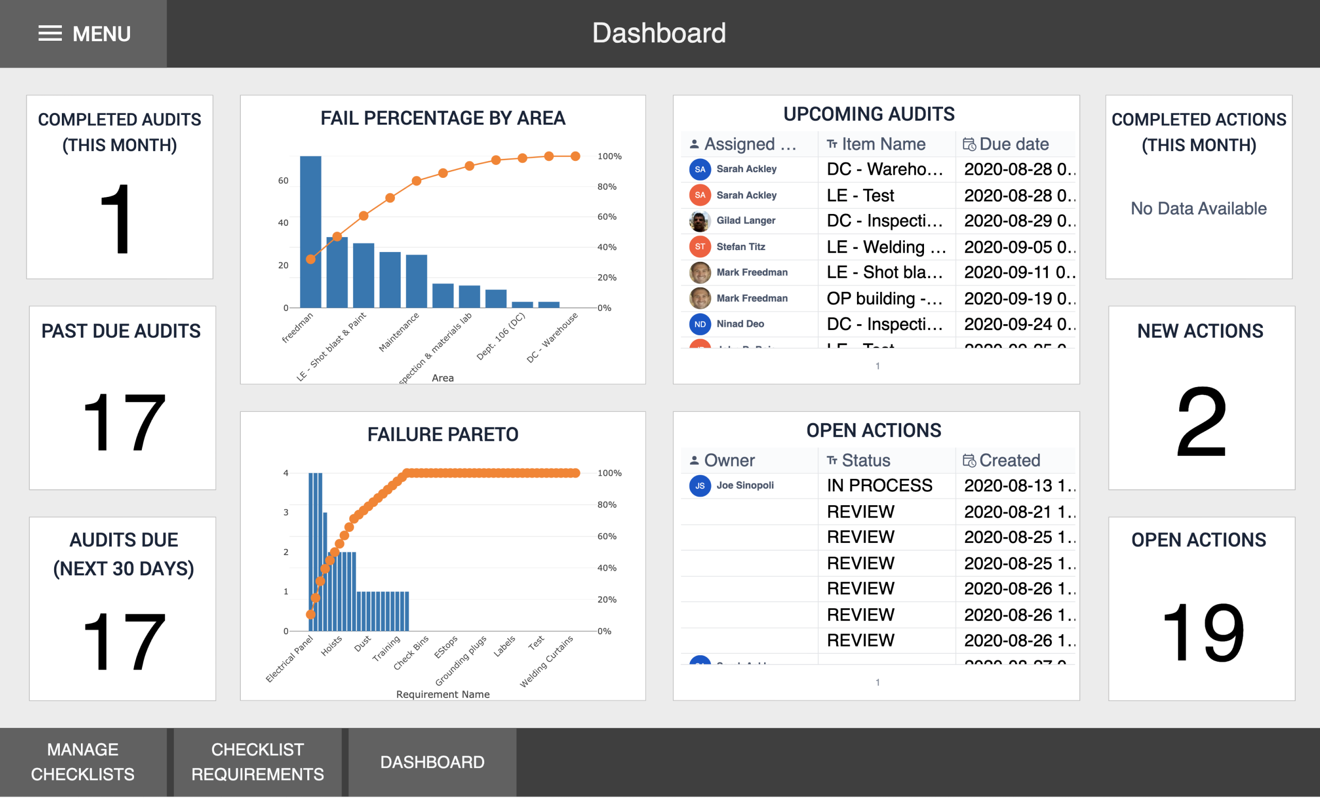
Task: Click Gilad Langer's profile photo
Action: [700, 220]
